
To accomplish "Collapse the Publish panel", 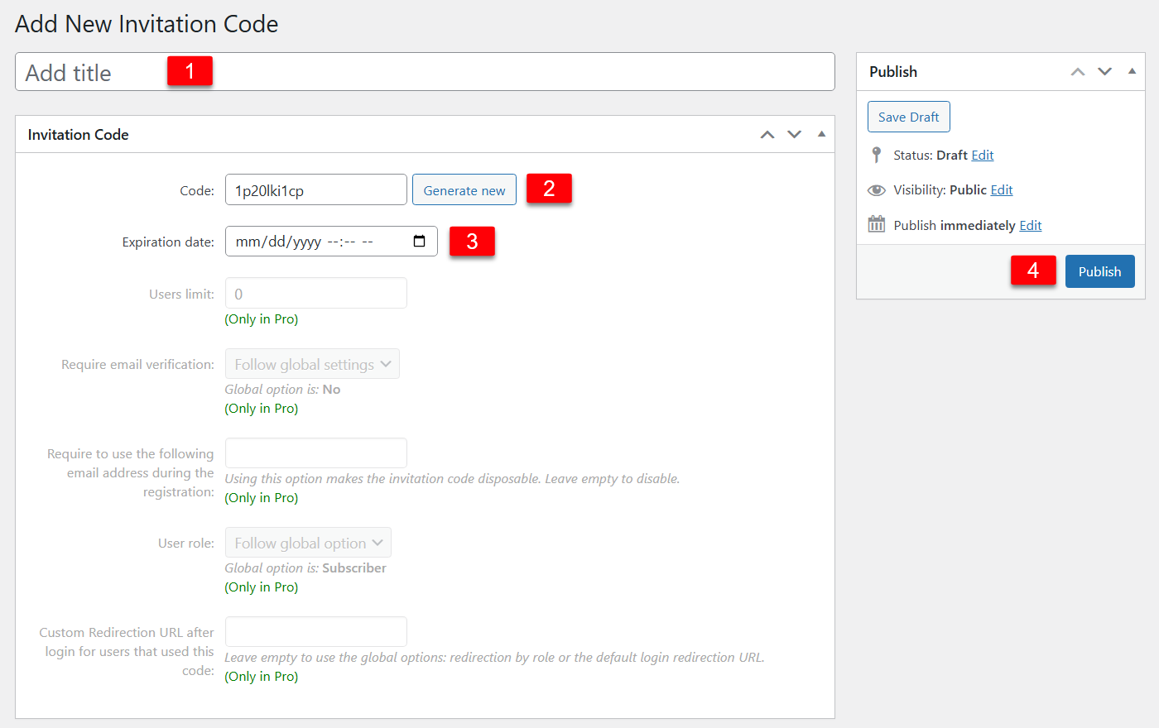I will (x=1132, y=72).
